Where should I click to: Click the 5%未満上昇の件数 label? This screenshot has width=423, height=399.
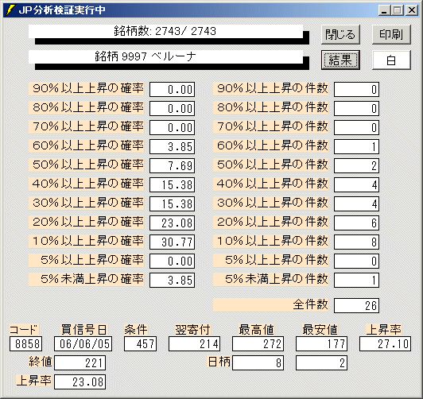tap(271, 279)
